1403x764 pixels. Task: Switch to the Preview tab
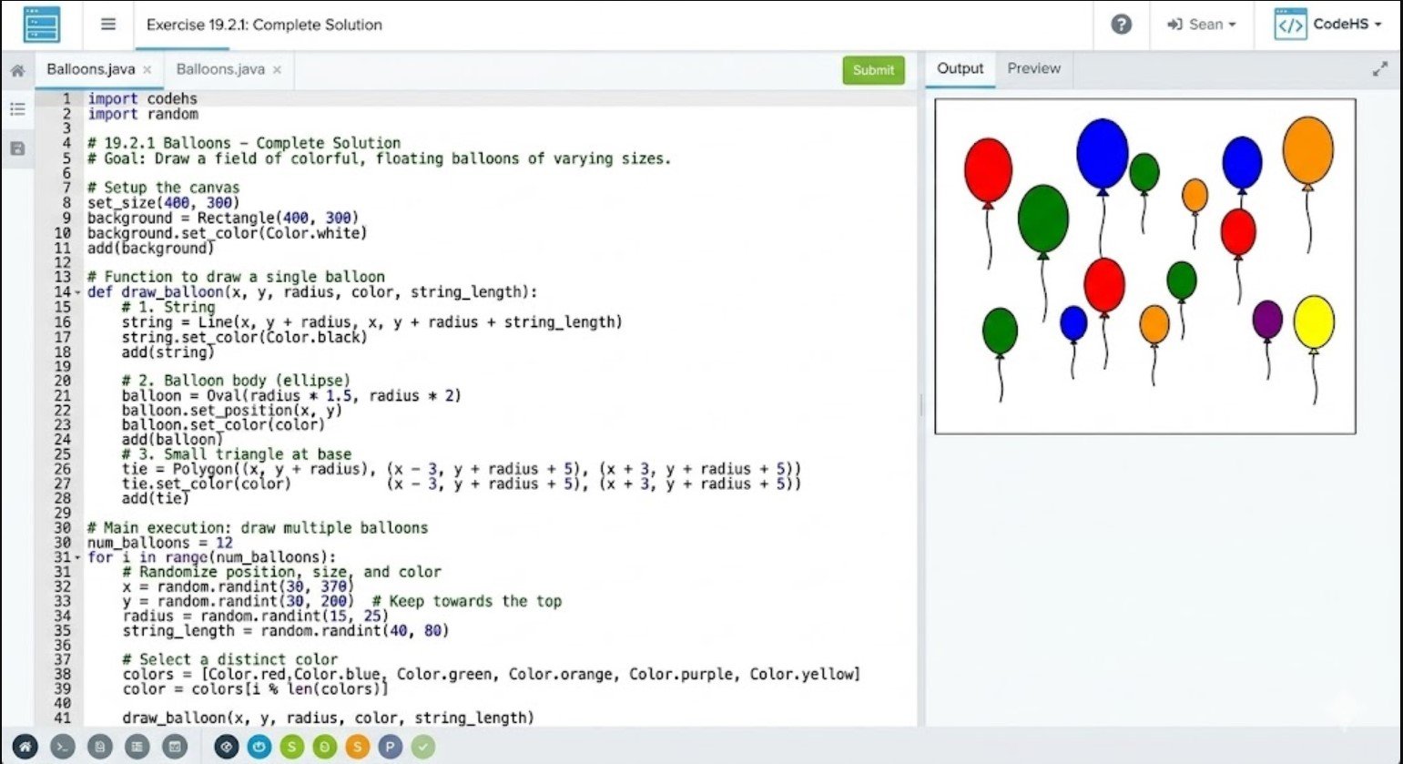(x=1033, y=68)
